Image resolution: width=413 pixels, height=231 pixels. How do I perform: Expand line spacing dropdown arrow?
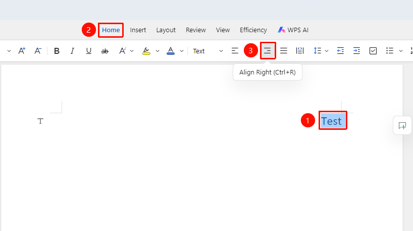click(327, 51)
